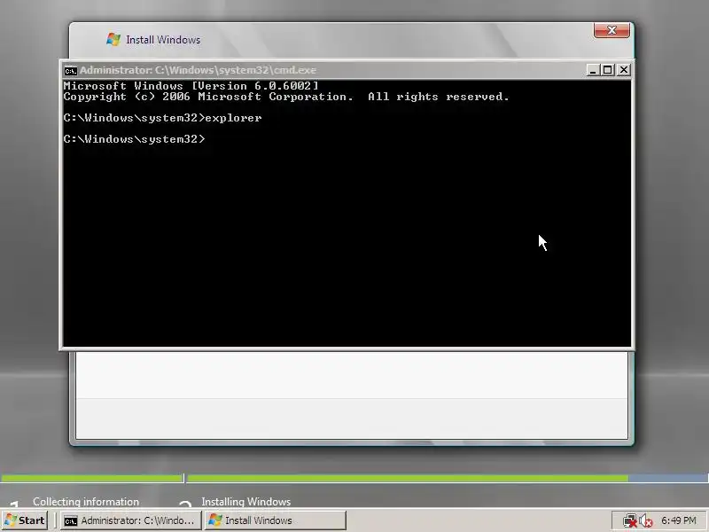Switch to Install Windows taskbar button
This screenshot has width=709, height=532.
click(x=275, y=520)
